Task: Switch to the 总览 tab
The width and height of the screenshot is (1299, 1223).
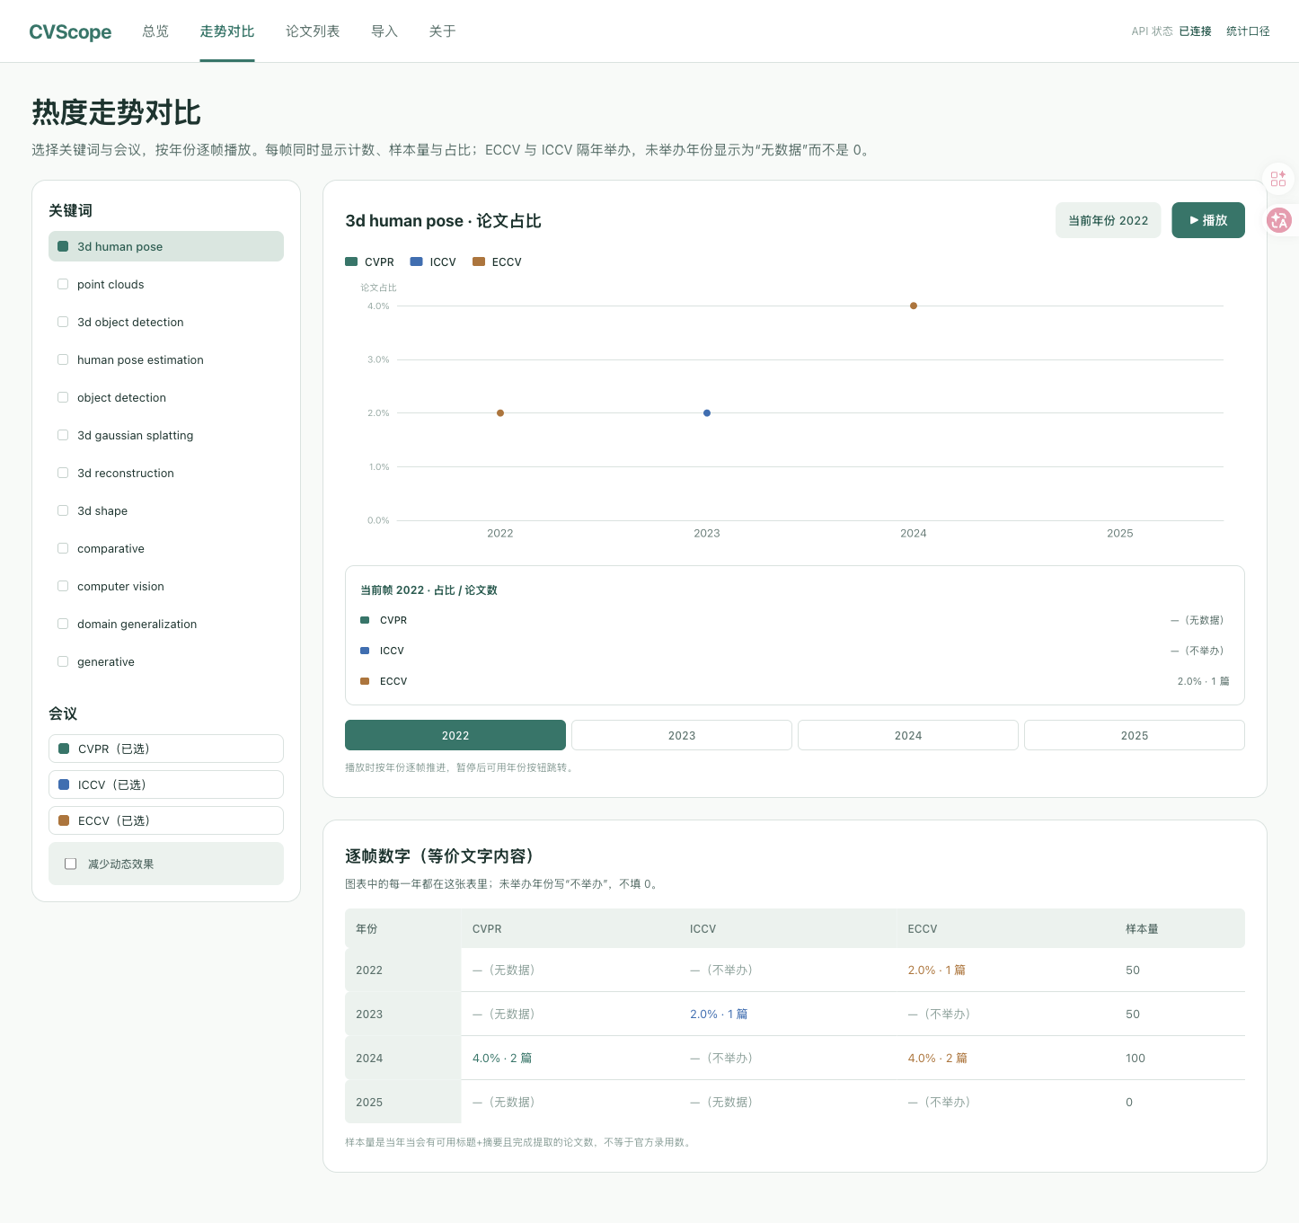Action: [x=155, y=31]
